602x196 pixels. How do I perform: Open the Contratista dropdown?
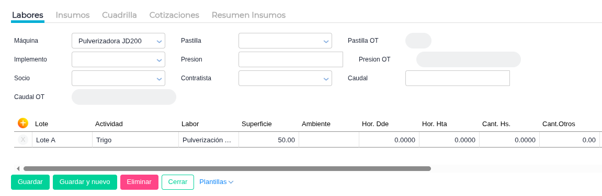[285, 78]
